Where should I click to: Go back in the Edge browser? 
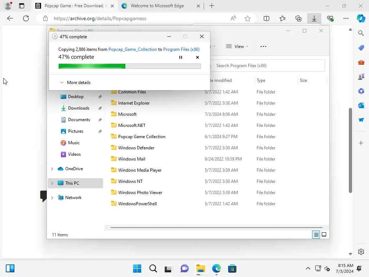[10, 18]
